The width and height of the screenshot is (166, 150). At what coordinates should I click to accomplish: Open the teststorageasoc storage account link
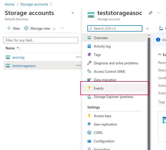click(24, 66)
